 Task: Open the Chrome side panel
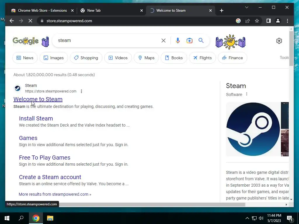point(269,21)
